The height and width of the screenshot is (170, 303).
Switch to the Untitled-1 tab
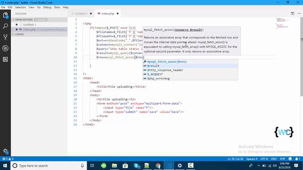[81, 14]
